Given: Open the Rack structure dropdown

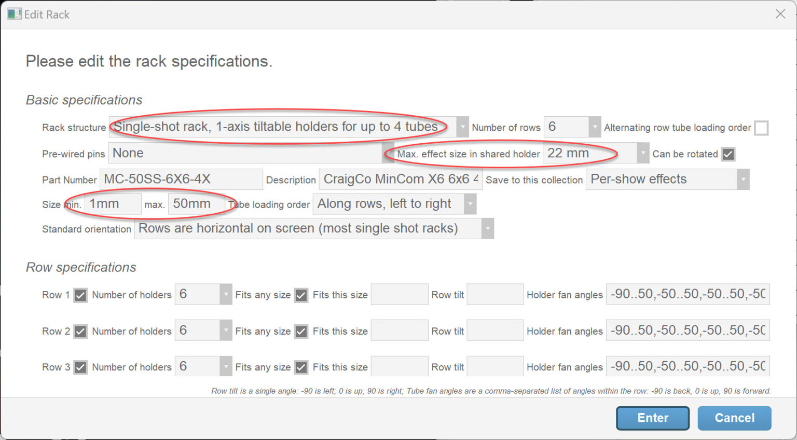Looking at the screenshot, I should pos(462,127).
